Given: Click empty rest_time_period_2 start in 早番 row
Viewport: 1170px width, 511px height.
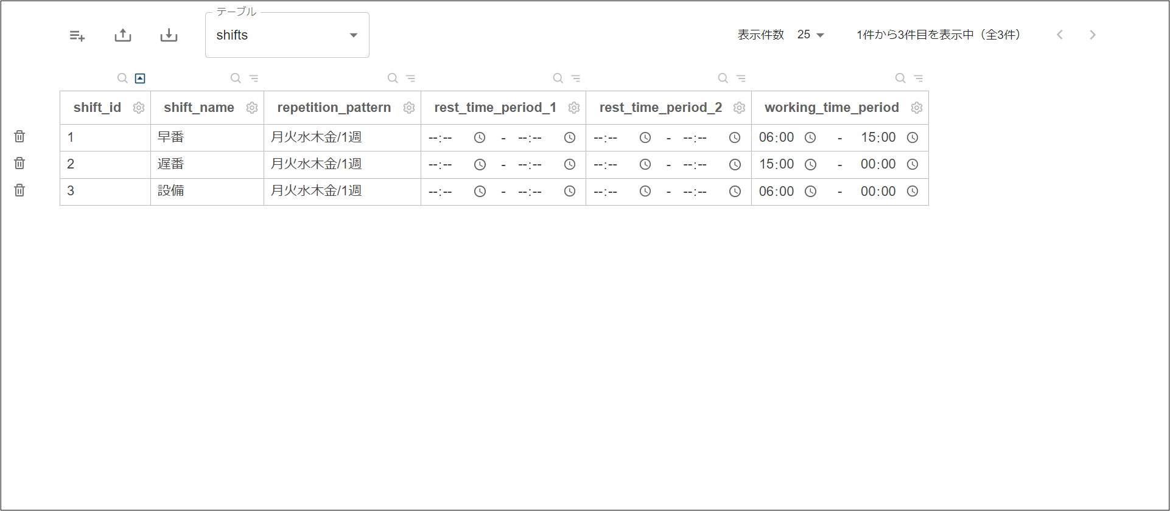Looking at the screenshot, I should click(x=605, y=138).
